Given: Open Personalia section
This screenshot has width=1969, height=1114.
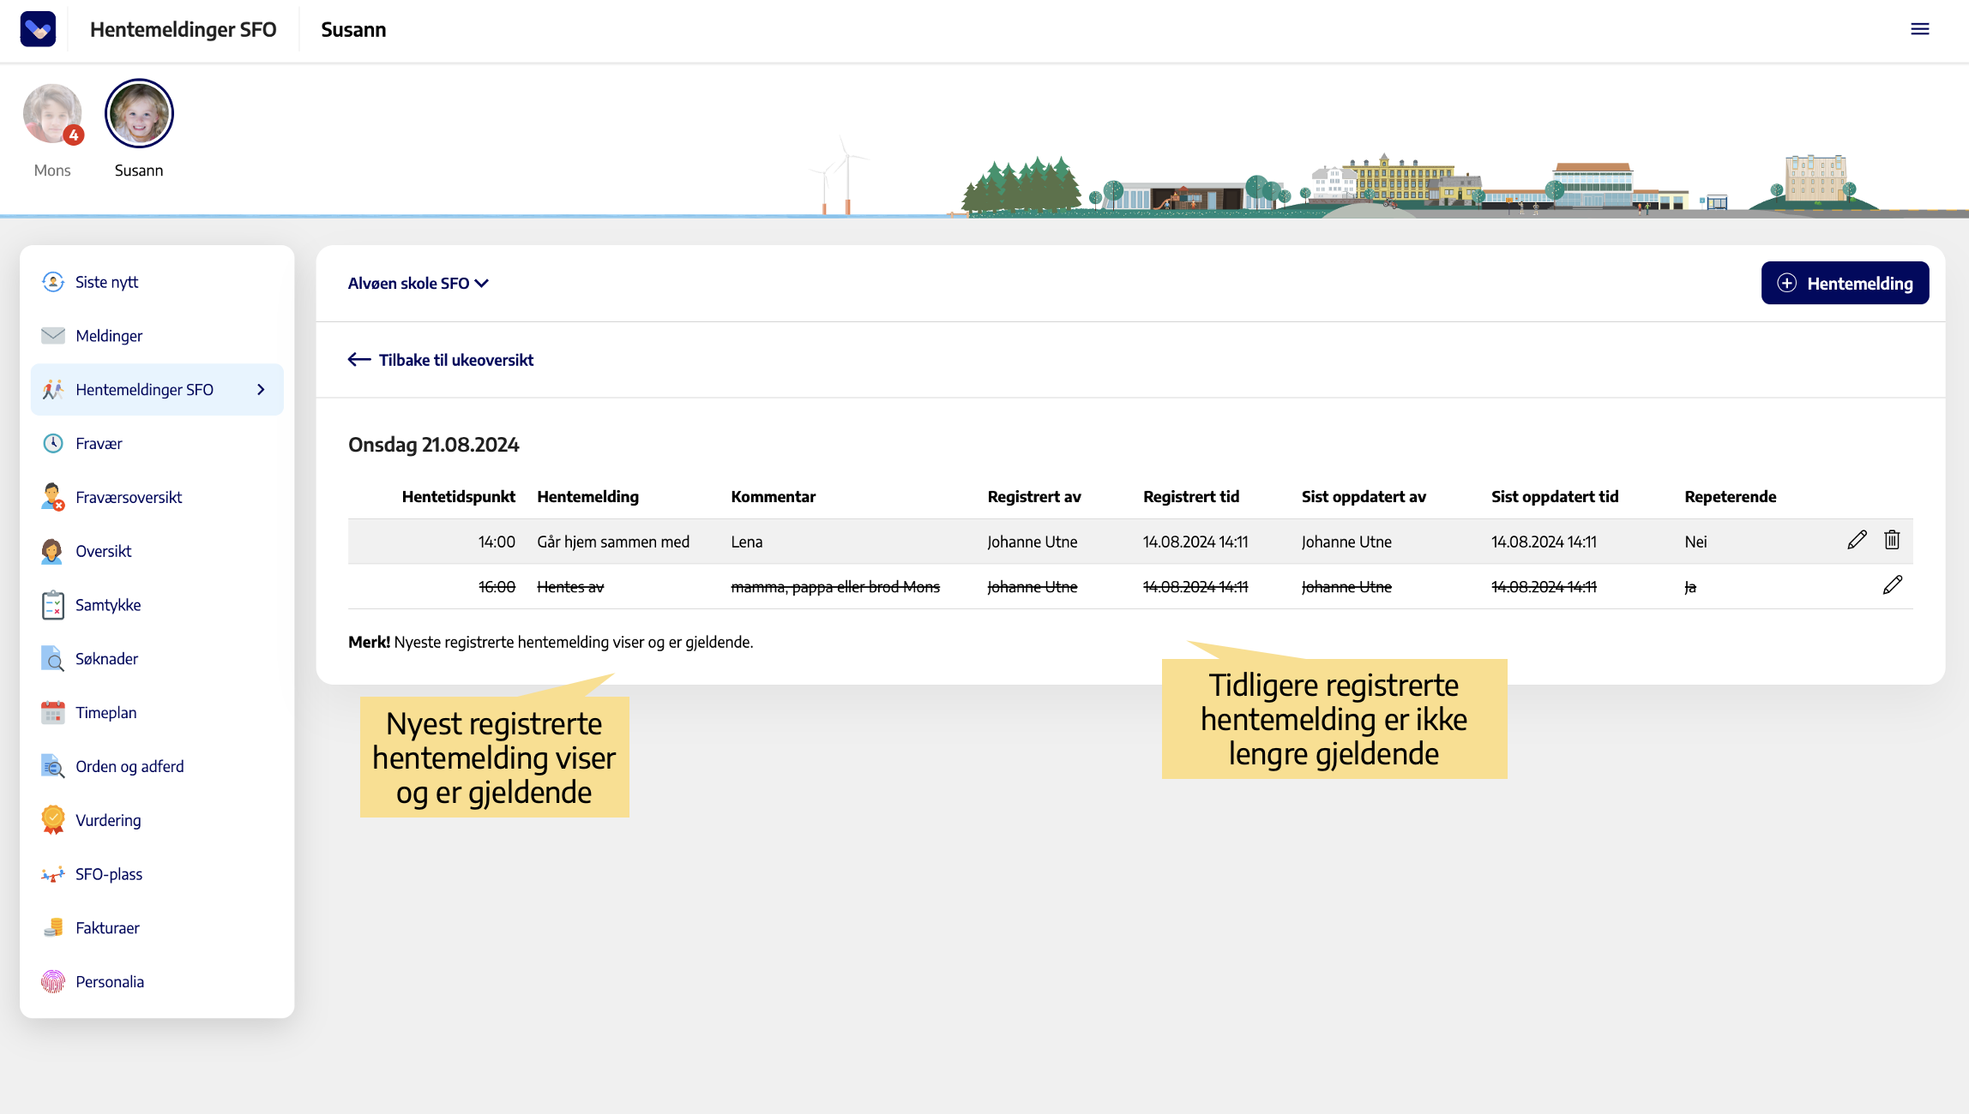Looking at the screenshot, I should (157, 982).
